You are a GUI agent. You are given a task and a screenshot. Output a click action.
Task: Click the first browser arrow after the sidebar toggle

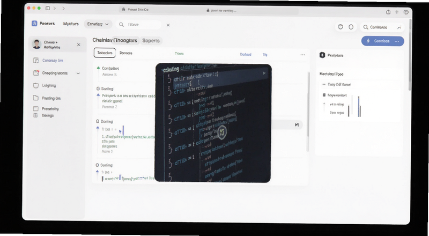point(55,9)
